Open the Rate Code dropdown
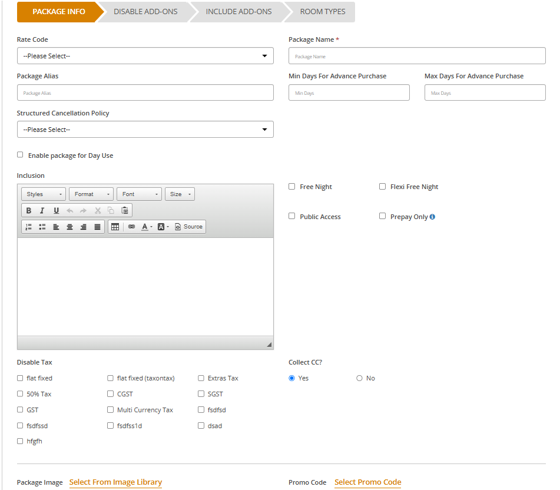This screenshot has width=560, height=490. [145, 56]
